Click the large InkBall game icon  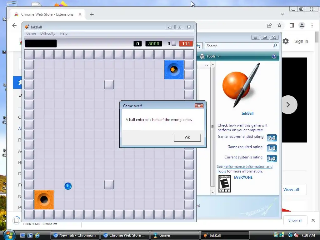click(x=242, y=85)
